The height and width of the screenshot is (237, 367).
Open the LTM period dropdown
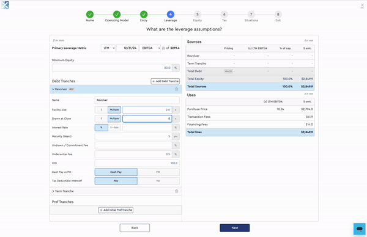[108, 48]
